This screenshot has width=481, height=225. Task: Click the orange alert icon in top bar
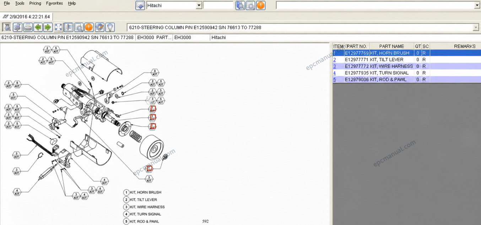(x=261, y=5)
